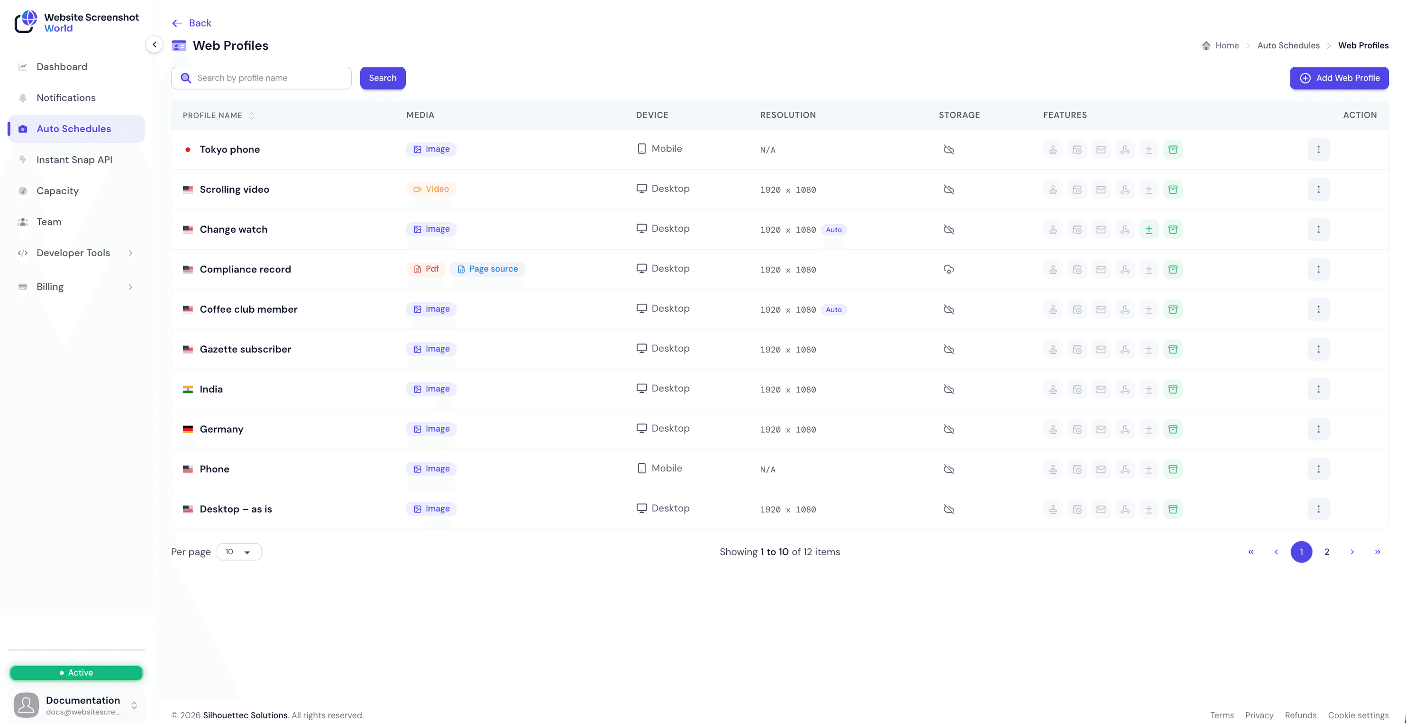Expand the Developer Tools sidebar menu

76,253
